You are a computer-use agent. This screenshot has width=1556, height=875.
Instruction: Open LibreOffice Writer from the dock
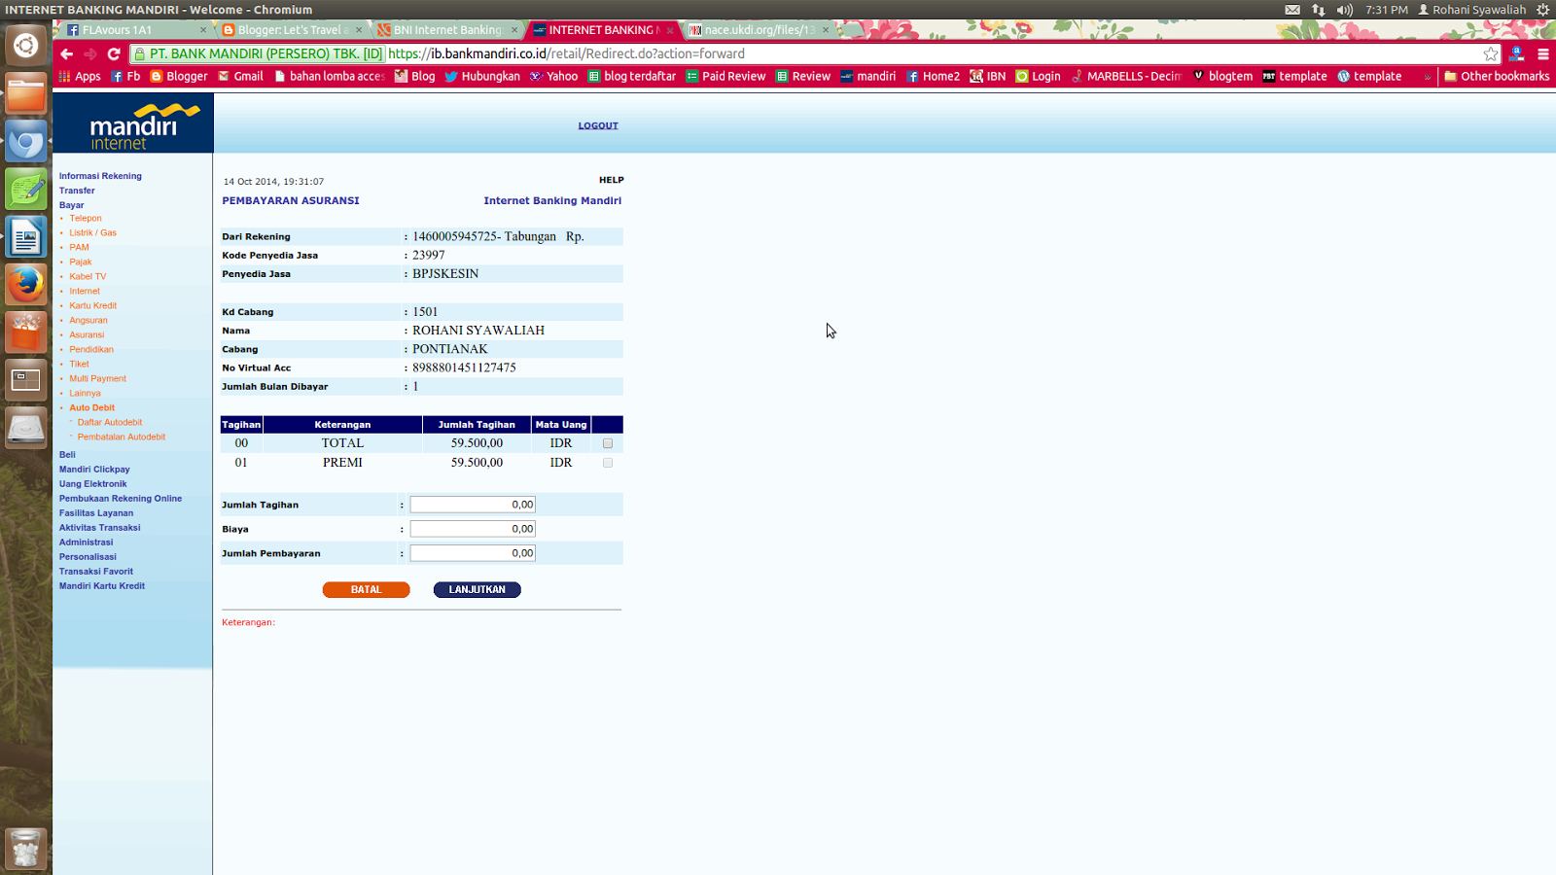(x=26, y=237)
